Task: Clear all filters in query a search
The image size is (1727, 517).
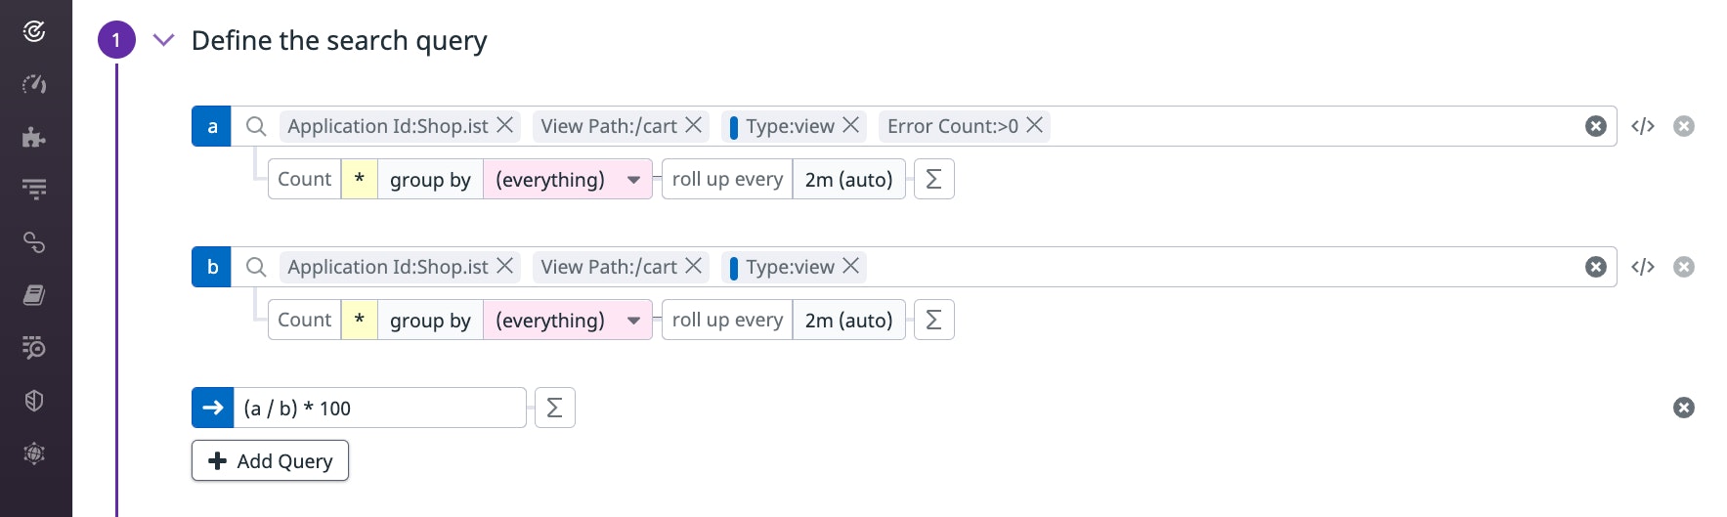Action: tap(1595, 126)
